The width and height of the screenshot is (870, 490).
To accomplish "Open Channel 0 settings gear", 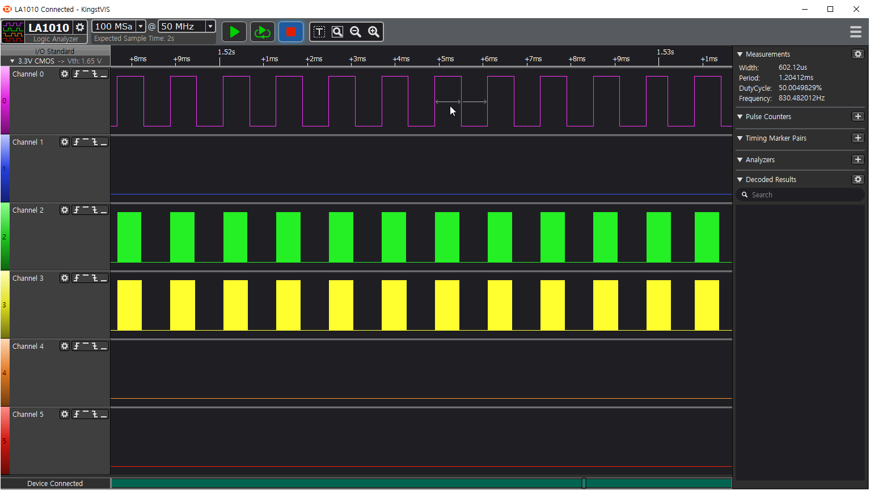I will [x=65, y=74].
